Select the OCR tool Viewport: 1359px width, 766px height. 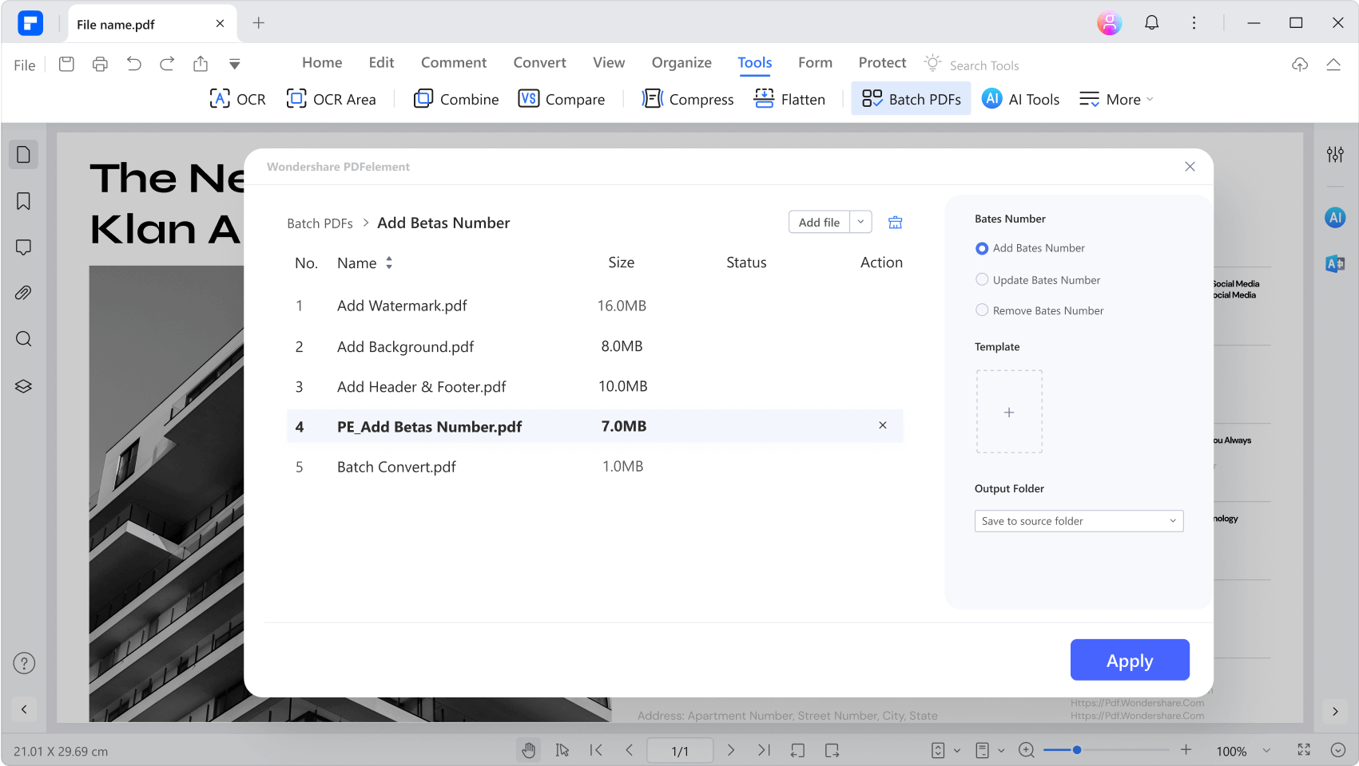237,99
